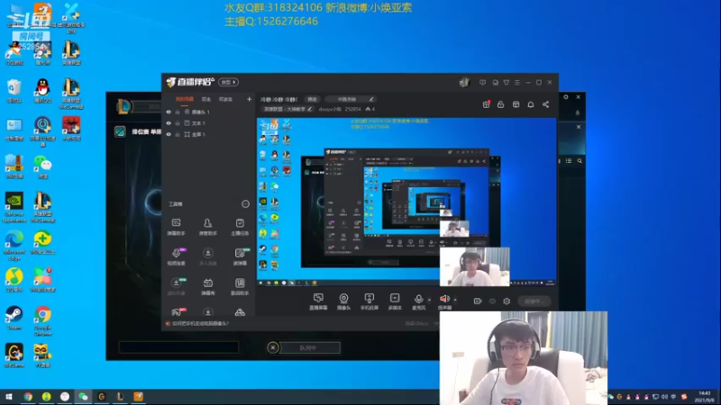Add a new source with plus button
Image resolution: width=721 pixels, height=405 pixels.
[250, 99]
